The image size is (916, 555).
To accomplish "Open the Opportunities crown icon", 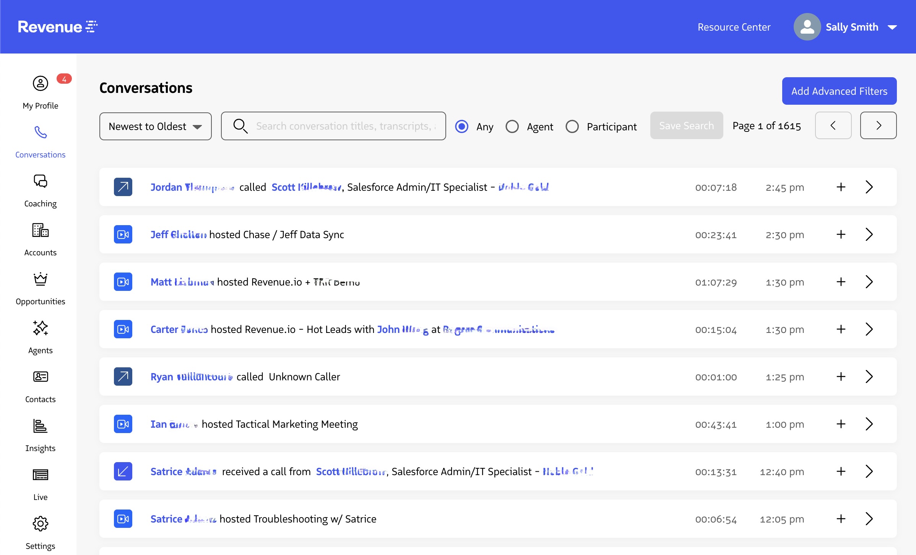I will pyautogui.click(x=41, y=279).
